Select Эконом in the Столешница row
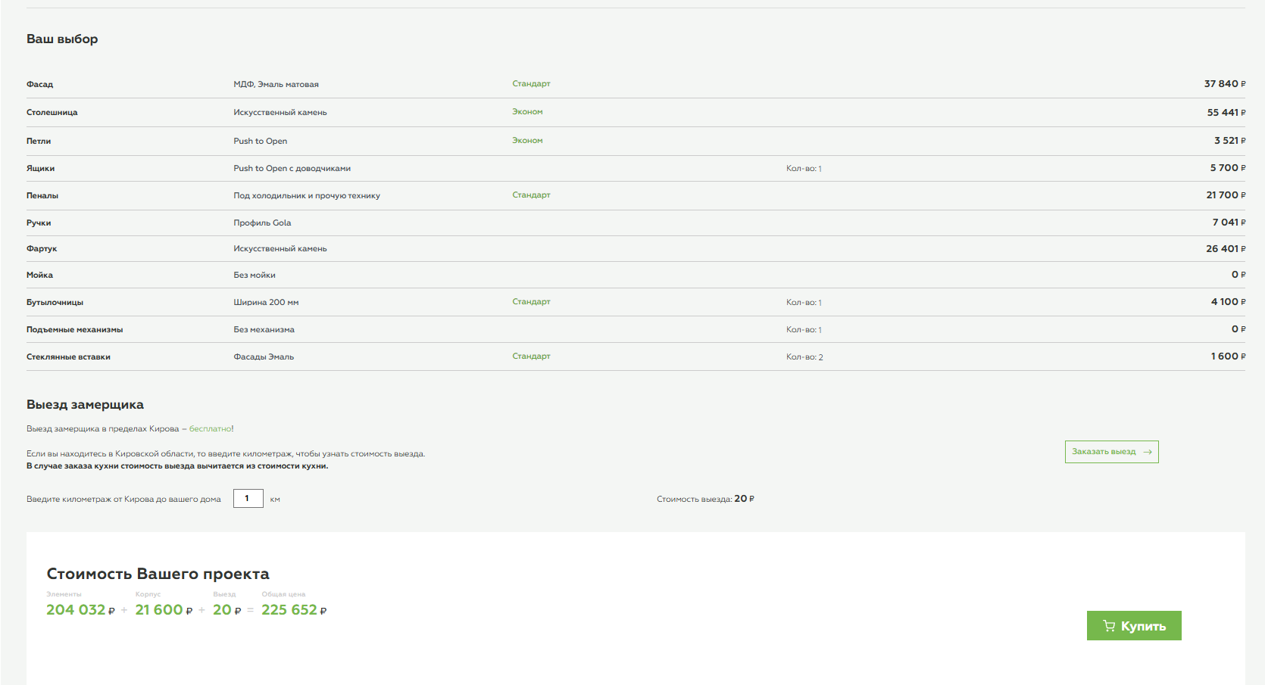This screenshot has height=685, width=1265. click(527, 112)
